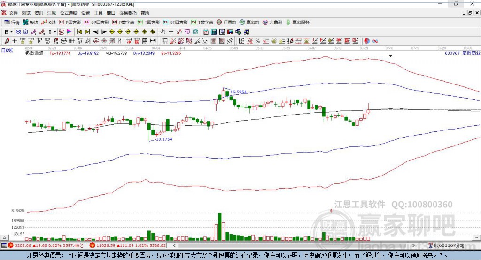Open the calculator icon
Viewport: 481px width, 260px height.
tap(214, 32)
